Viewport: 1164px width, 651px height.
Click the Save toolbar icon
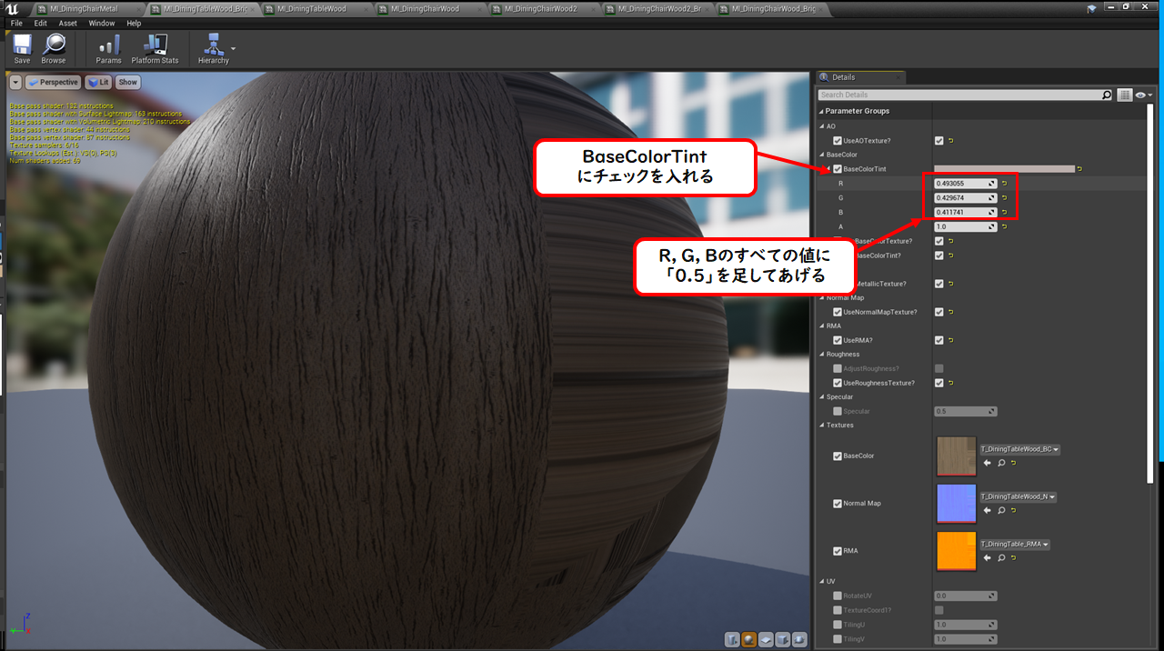[x=22, y=49]
